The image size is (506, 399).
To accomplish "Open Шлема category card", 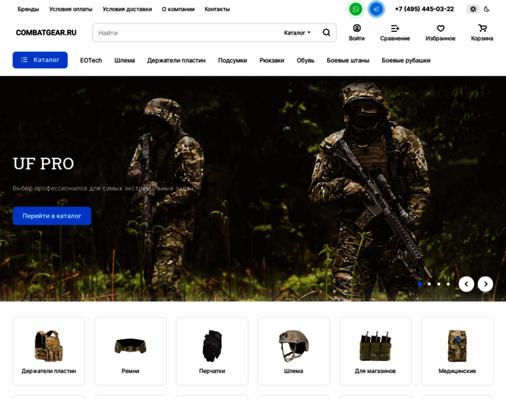I will tap(294, 351).
